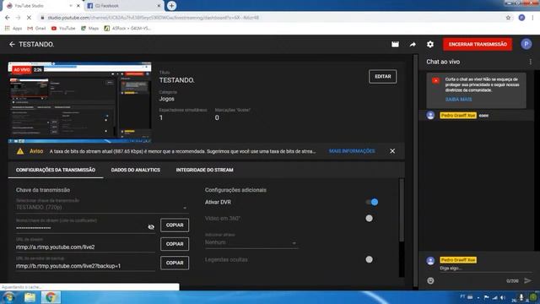Screen dimensions: 540x304
Task: Open the Mais Informações link
Action: coord(352,151)
